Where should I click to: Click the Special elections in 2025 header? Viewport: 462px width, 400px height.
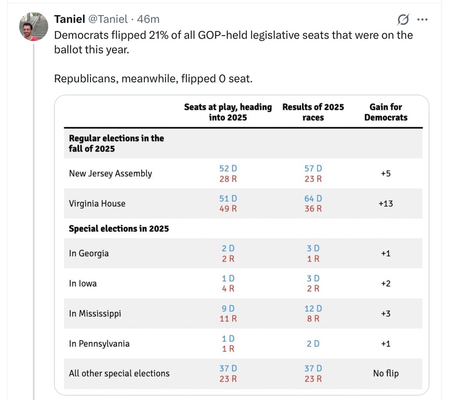point(120,228)
